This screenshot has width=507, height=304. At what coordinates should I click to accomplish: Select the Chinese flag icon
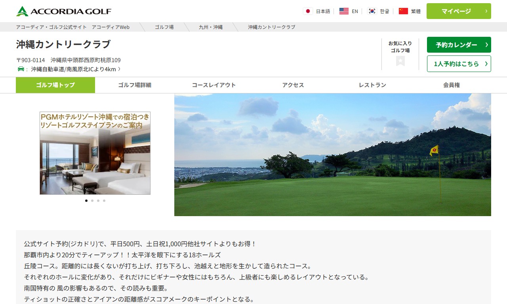[403, 11]
